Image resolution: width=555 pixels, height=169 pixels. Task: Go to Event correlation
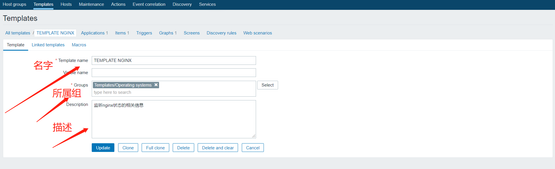[x=149, y=4]
